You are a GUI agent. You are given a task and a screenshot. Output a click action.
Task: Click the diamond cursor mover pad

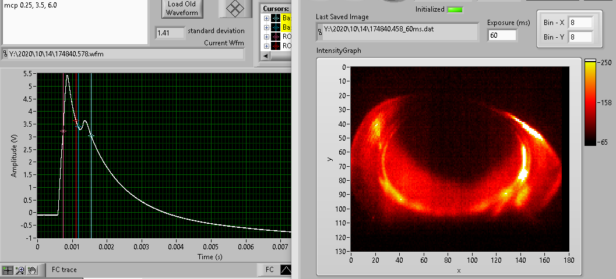tap(235, 9)
